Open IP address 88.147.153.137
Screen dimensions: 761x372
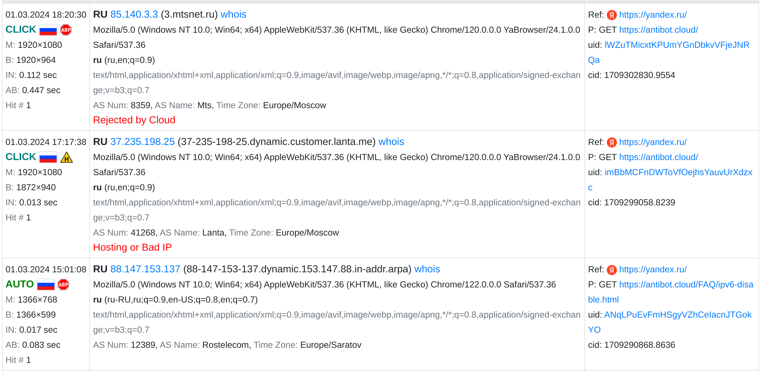click(145, 269)
